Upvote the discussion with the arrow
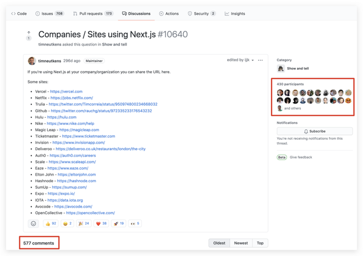The height and width of the screenshot is (256, 363). coord(29,33)
